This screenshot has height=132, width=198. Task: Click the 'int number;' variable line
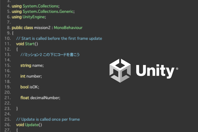(31, 76)
